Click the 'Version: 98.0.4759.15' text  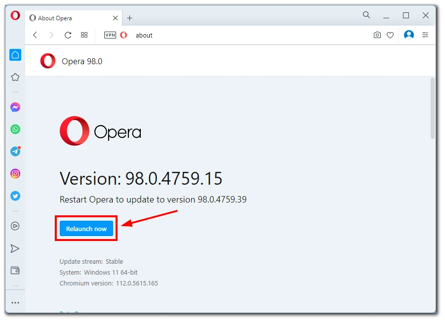141,178
